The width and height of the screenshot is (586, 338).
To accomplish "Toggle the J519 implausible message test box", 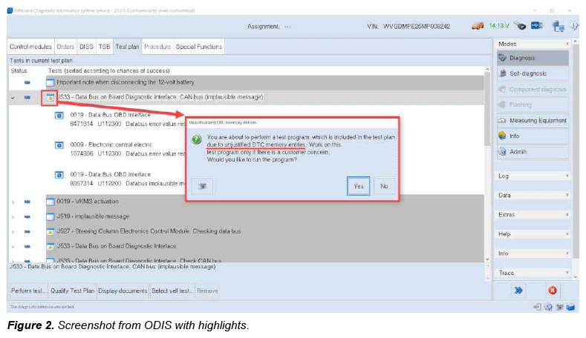I will tap(51, 216).
